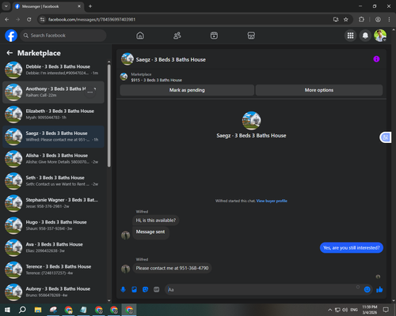The width and height of the screenshot is (396, 316).
Task: Open the Reels video icon
Action: pyautogui.click(x=214, y=36)
